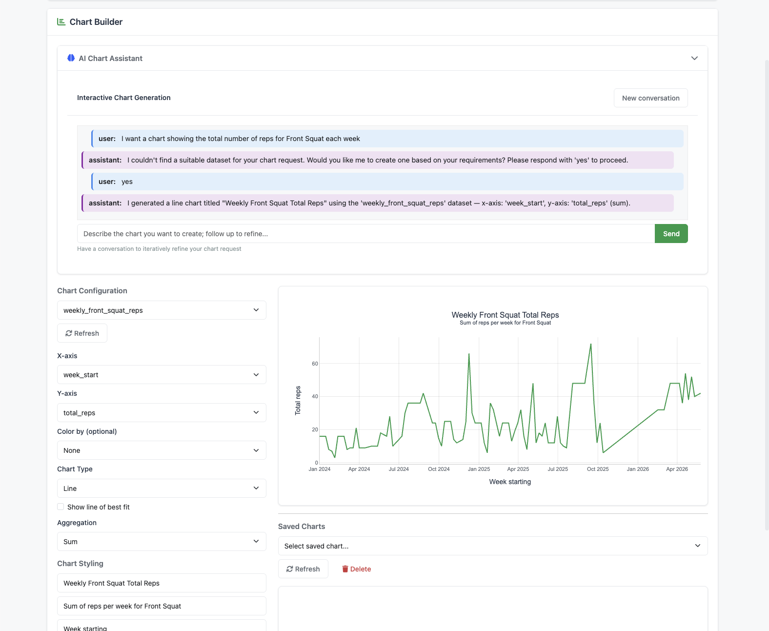Click the user message about Front Squat reps

click(x=387, y=139)
